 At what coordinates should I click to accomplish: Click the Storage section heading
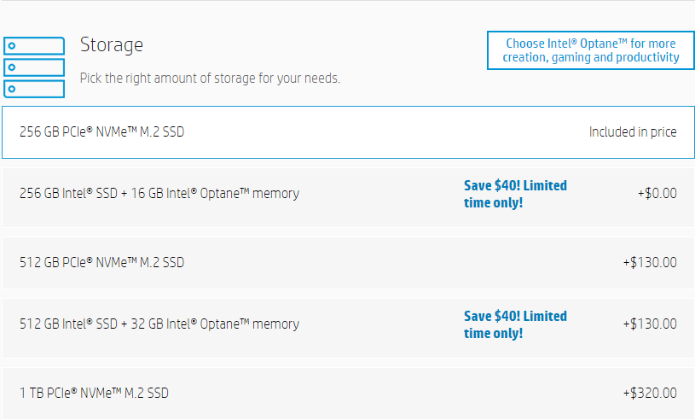click(x=111, y=44)
